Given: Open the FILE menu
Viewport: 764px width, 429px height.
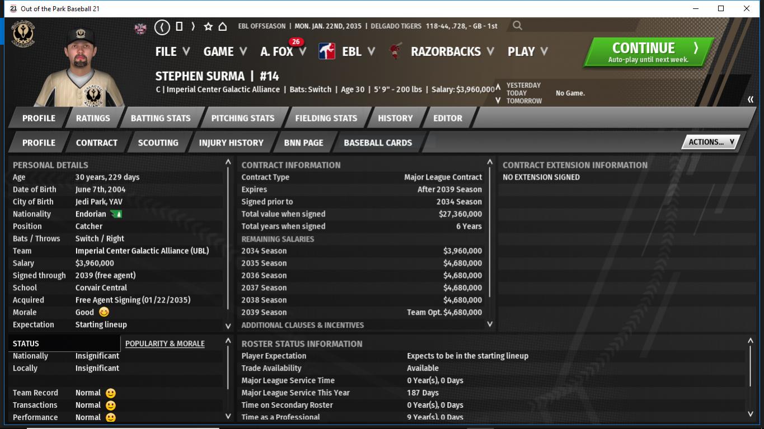Looking at the screenshot, I should point(172,51).
